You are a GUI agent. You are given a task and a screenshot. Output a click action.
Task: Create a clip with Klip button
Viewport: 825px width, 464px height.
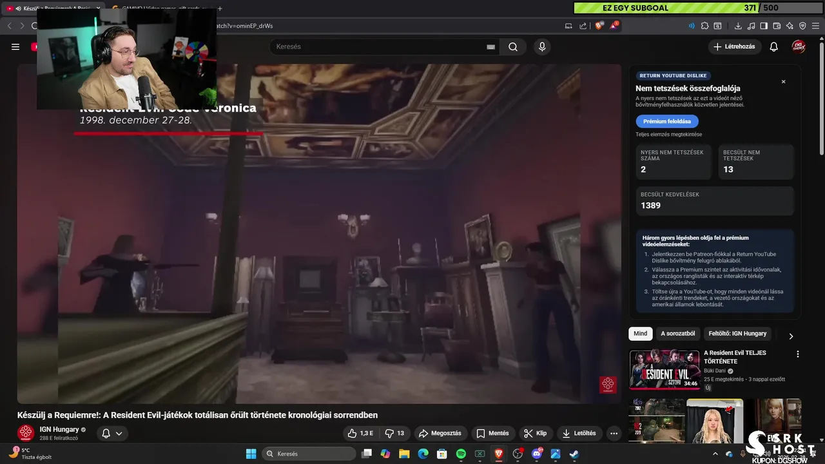click(x=536, y=433)
